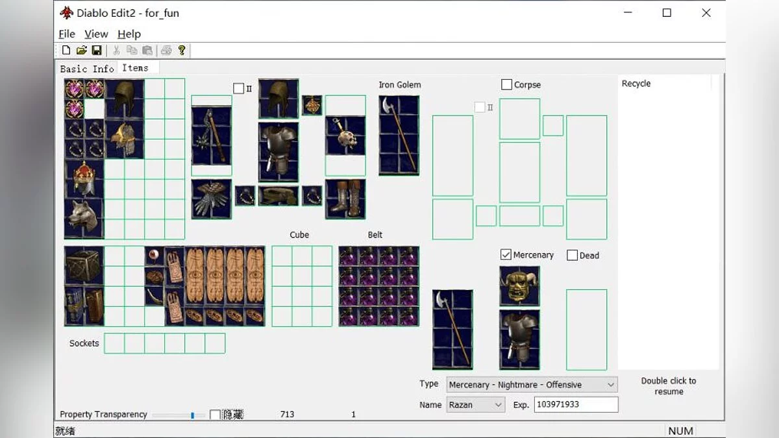Open the File menu
779x438 pixels.
(66, 34)
